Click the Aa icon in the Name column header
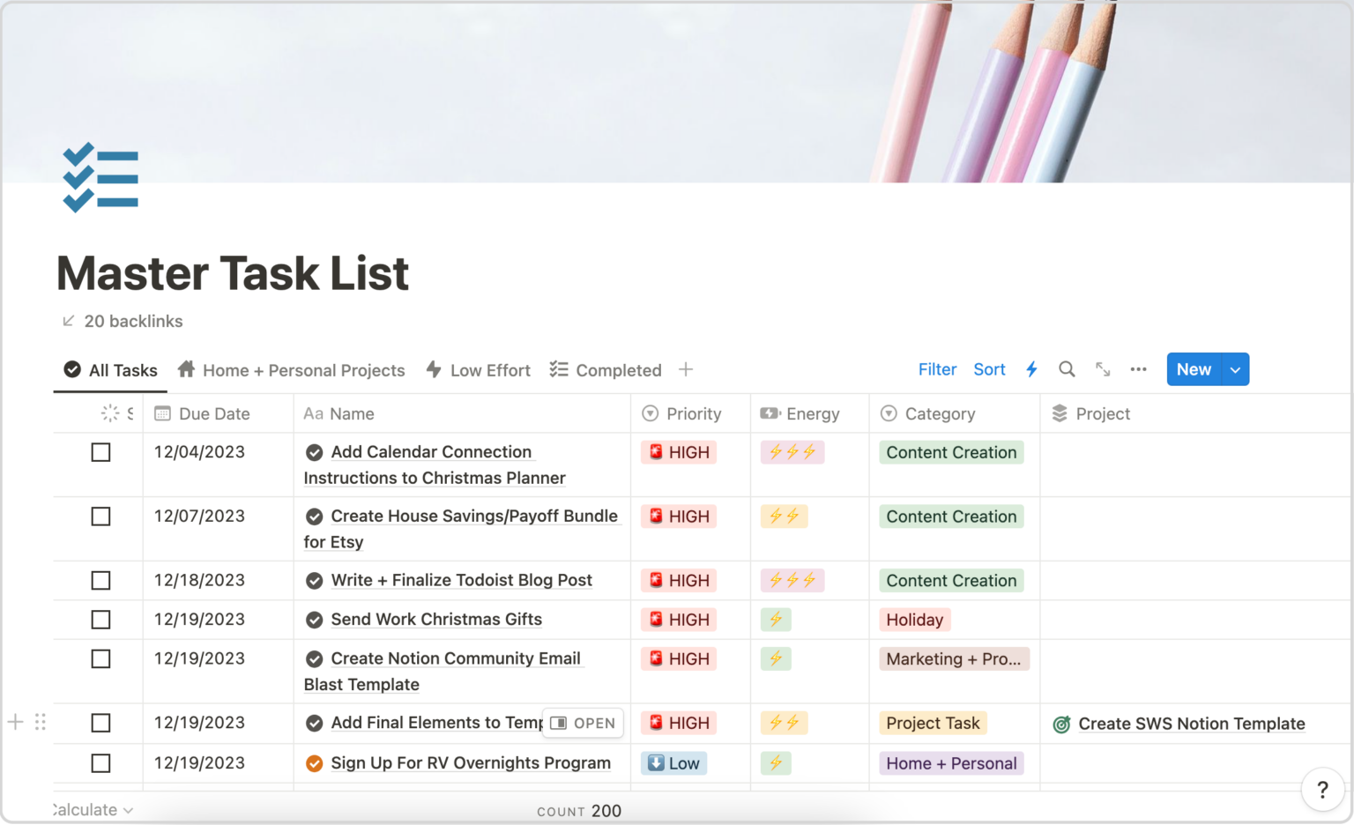 pyautogui.click(x=313, y=413)
